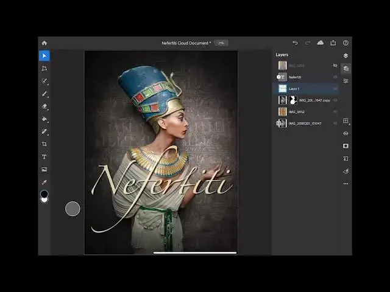Hide the IMG_20181201_151047 layer

(335, 123)
